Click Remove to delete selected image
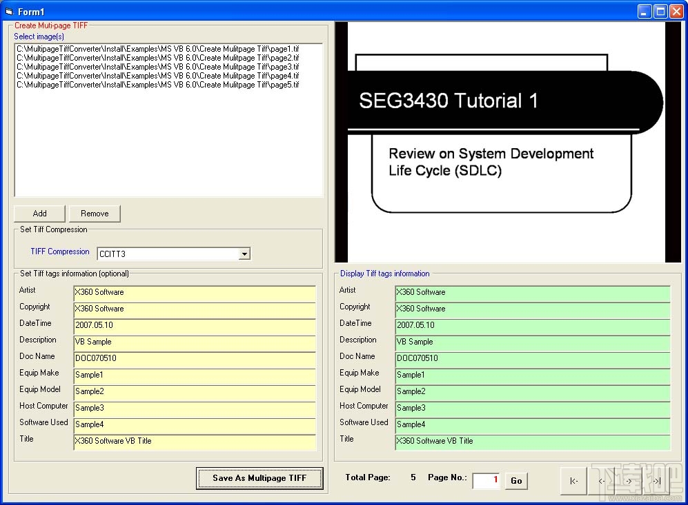688x505 pixels. click(95, 213)
